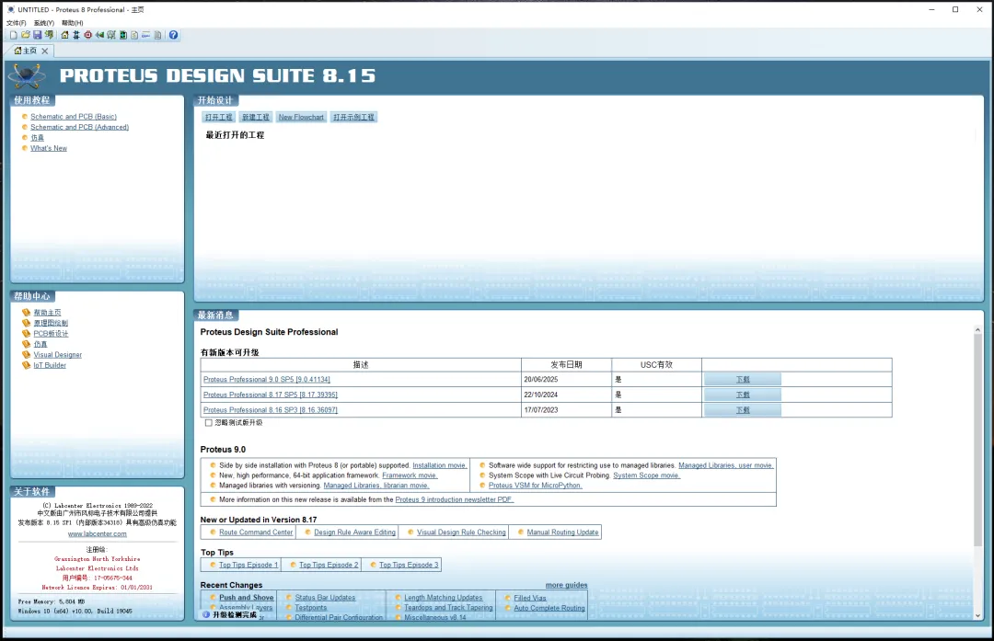
Task: Open the 3D Visualizer toolbar icon
Action: coord(99,36)
